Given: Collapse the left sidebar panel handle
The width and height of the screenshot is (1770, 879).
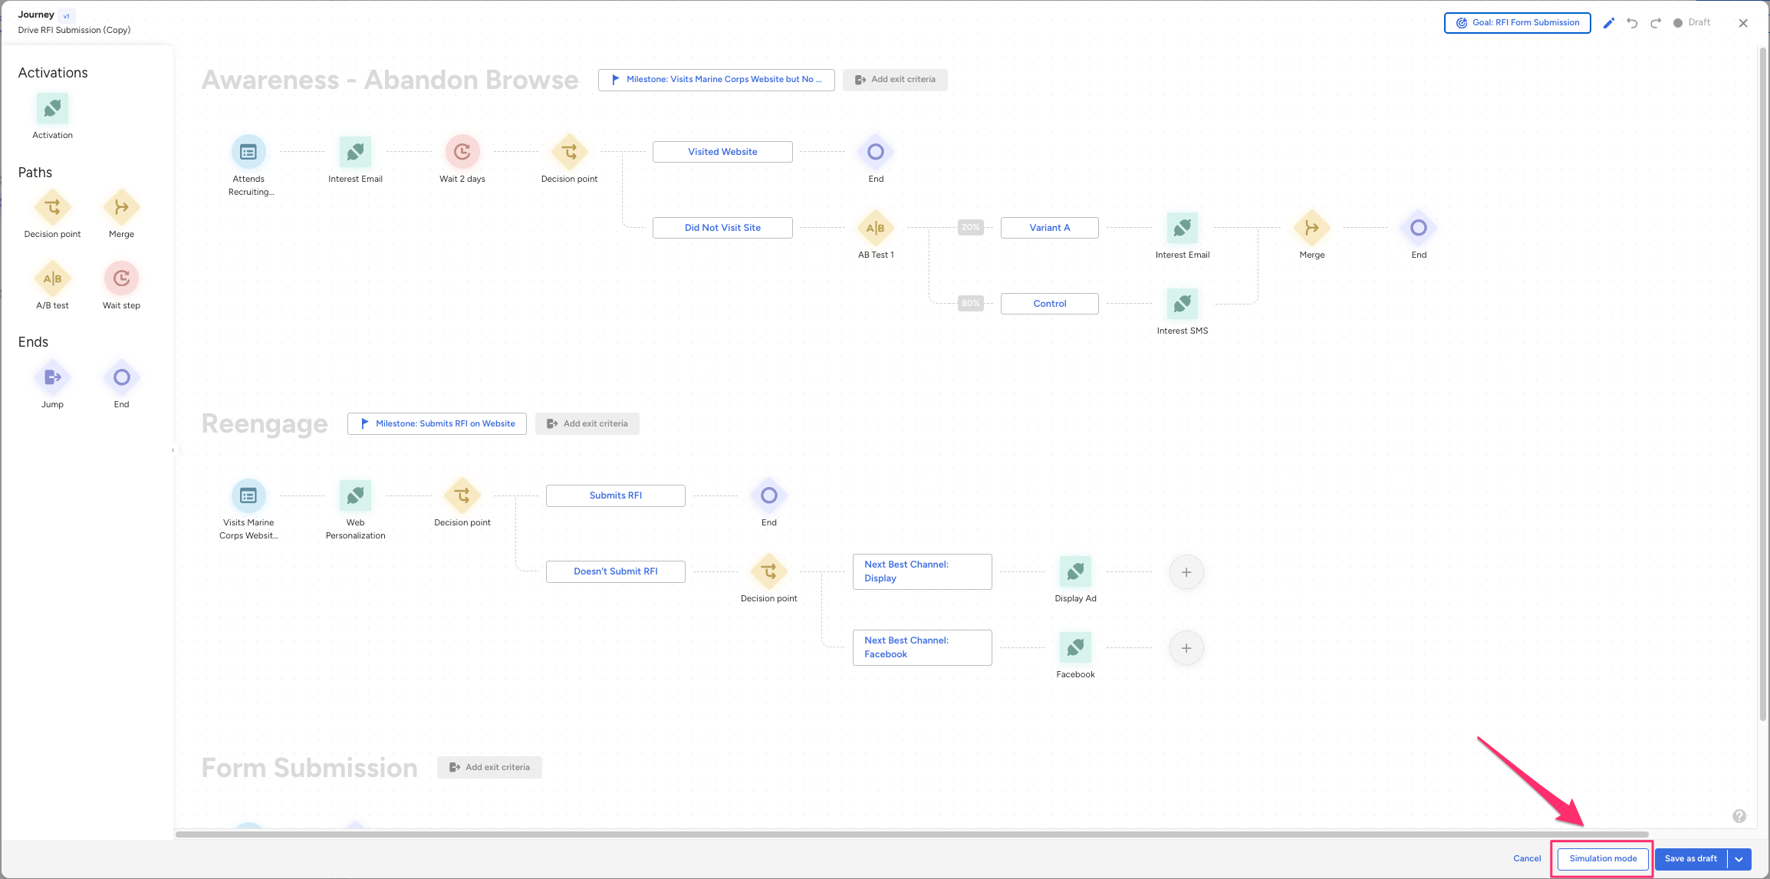Looking at the screenshot, I should [173, 450].
